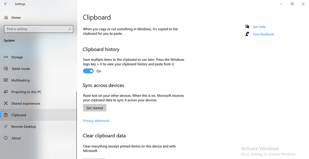Click the About info icon
The height and width of the screenshot is (159, 309).
[6, 138]
